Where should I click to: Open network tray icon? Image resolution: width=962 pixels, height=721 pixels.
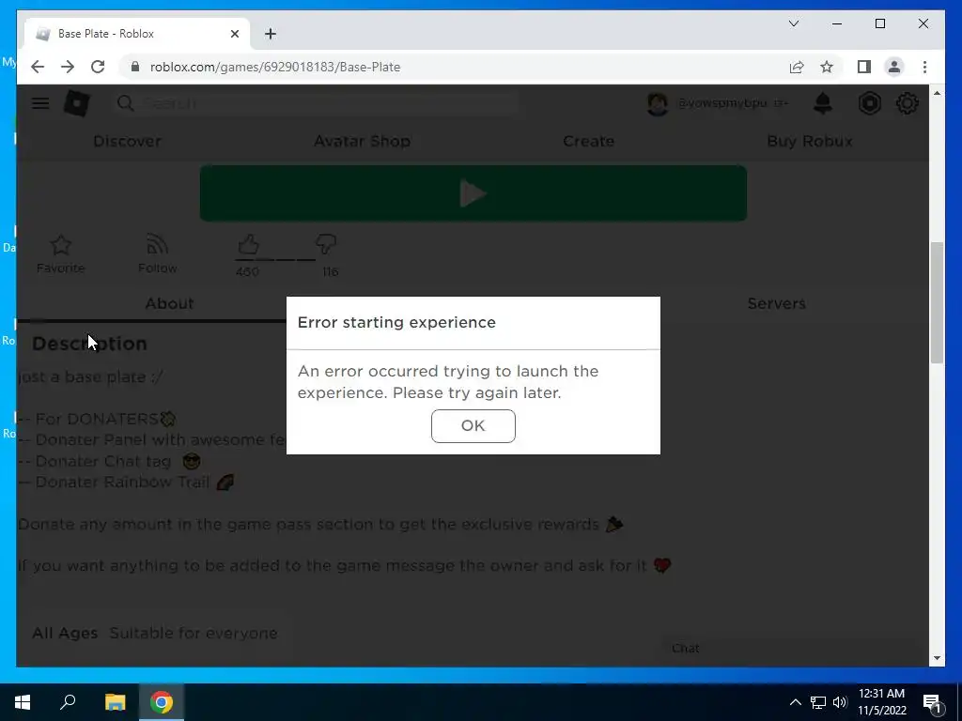click(x=818, y=702)
